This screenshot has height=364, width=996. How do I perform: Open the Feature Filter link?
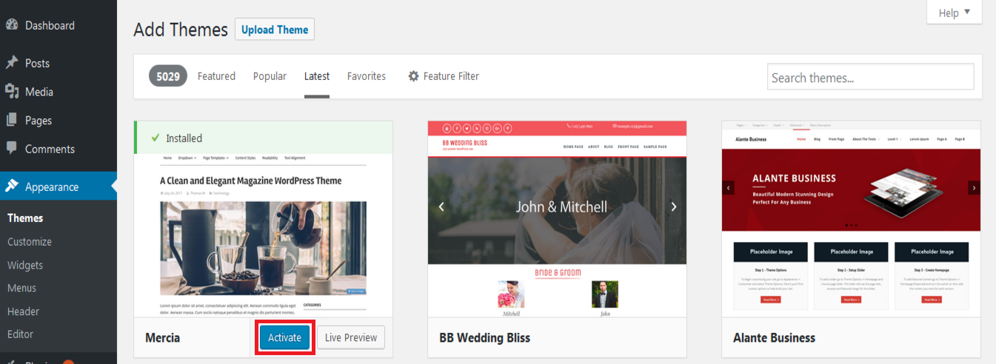444,76
